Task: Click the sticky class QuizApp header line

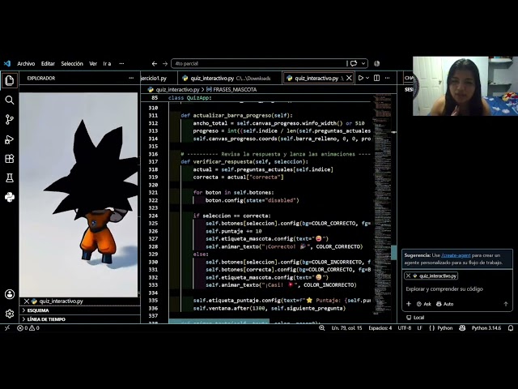Action: click(x=254, y=98)
